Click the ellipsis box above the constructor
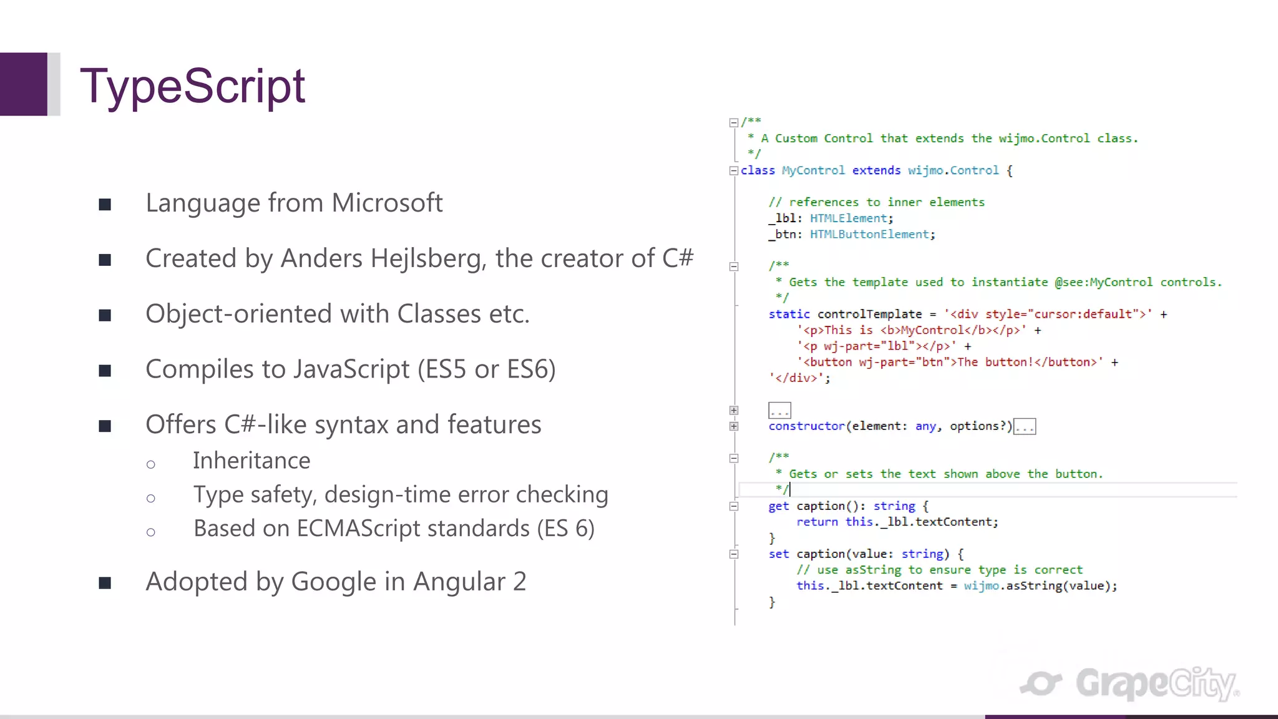 click(x=779, y=411)
